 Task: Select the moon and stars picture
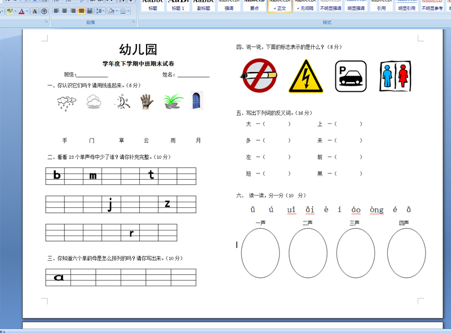click(x=122, y=101)
